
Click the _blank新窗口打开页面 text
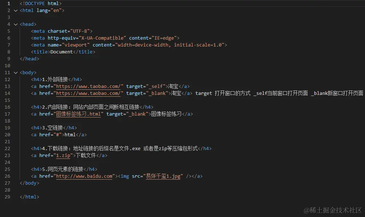(x=337, y=93)
